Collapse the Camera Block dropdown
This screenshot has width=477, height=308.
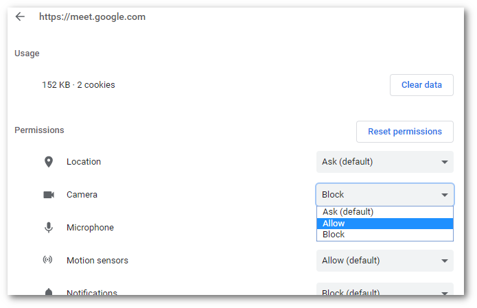385,195
